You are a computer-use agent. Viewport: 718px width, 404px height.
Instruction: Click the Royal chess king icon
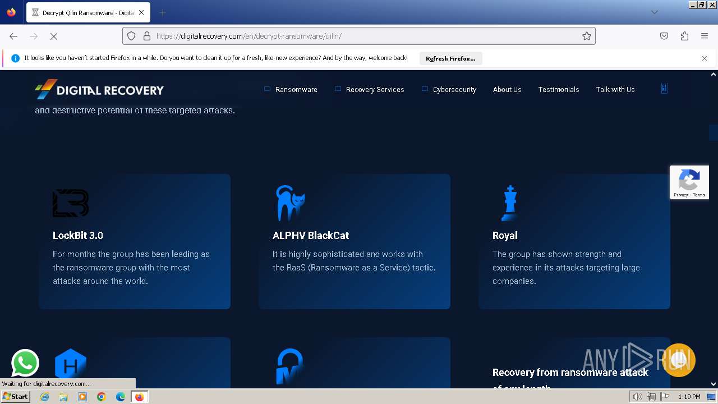click(510, 203)
